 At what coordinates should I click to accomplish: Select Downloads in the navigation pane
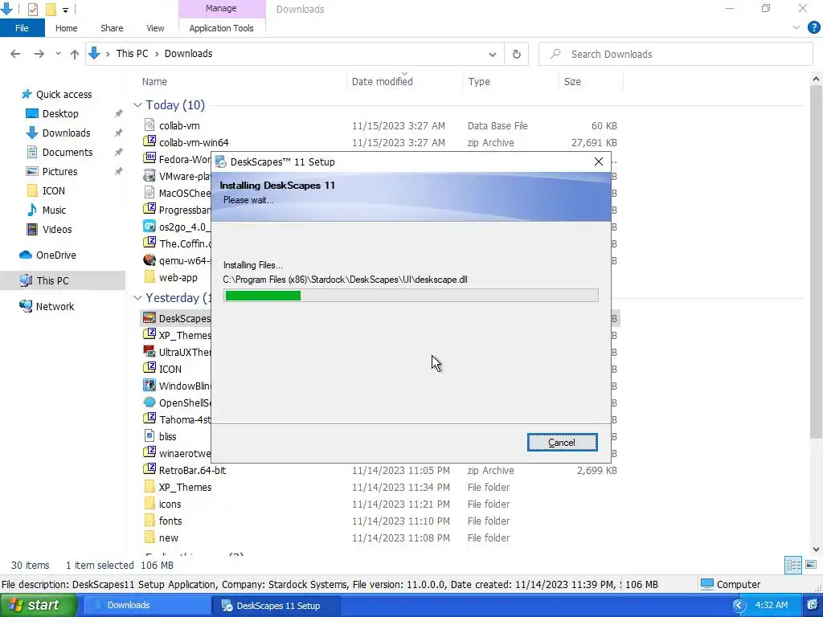66,133
